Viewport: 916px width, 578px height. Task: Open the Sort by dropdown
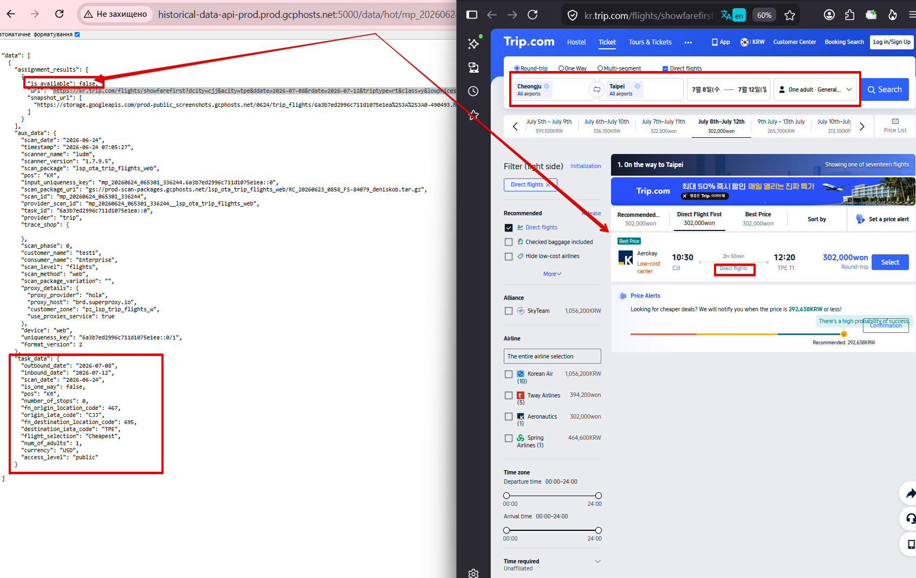click(817, 219)
